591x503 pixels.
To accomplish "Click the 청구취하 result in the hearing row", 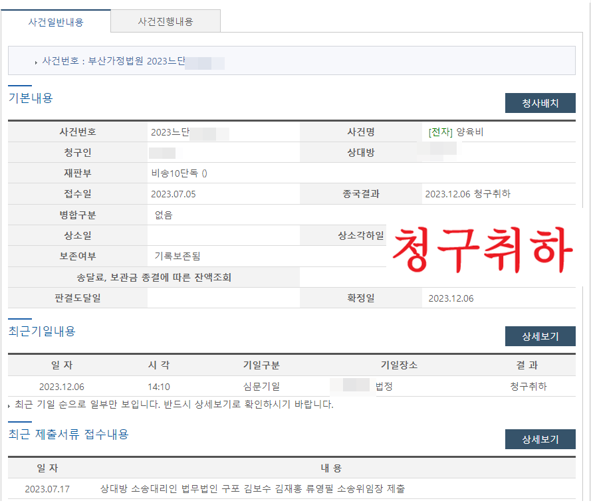I will click(x=528, y=386).
